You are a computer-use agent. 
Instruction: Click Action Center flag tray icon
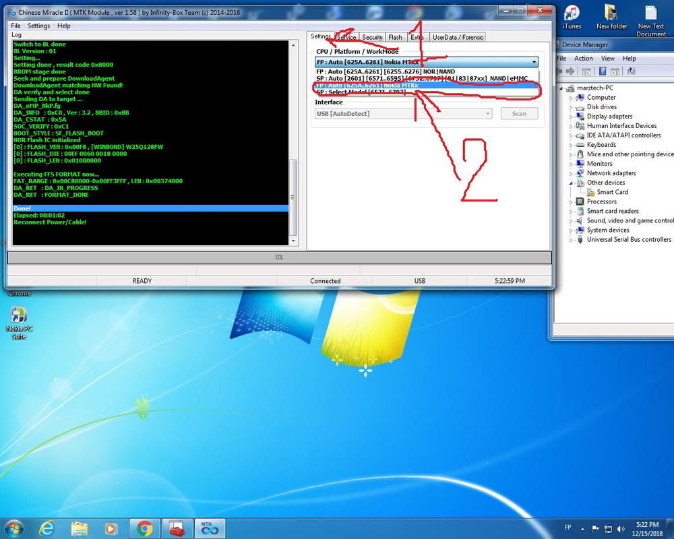[x=595, y=529]
